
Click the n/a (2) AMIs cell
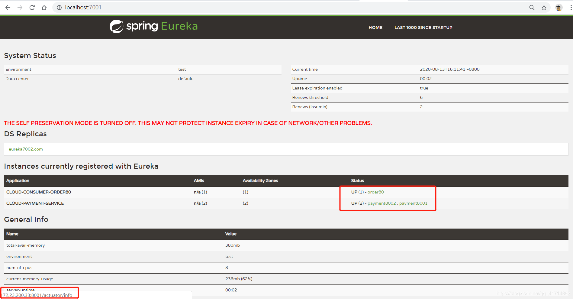(x=200, y=203)
